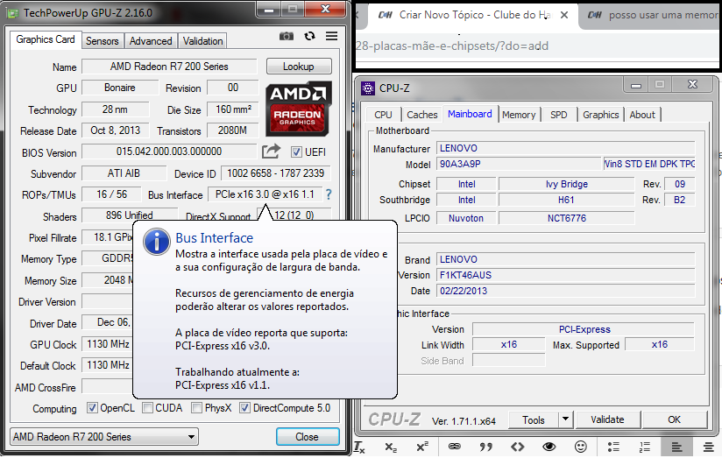Click the Subvendor ATI AIB value

coord(124,173)
